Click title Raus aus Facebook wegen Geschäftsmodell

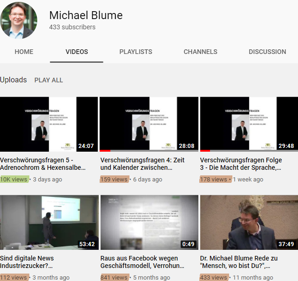pyautogui.click(x=142, y=262)
